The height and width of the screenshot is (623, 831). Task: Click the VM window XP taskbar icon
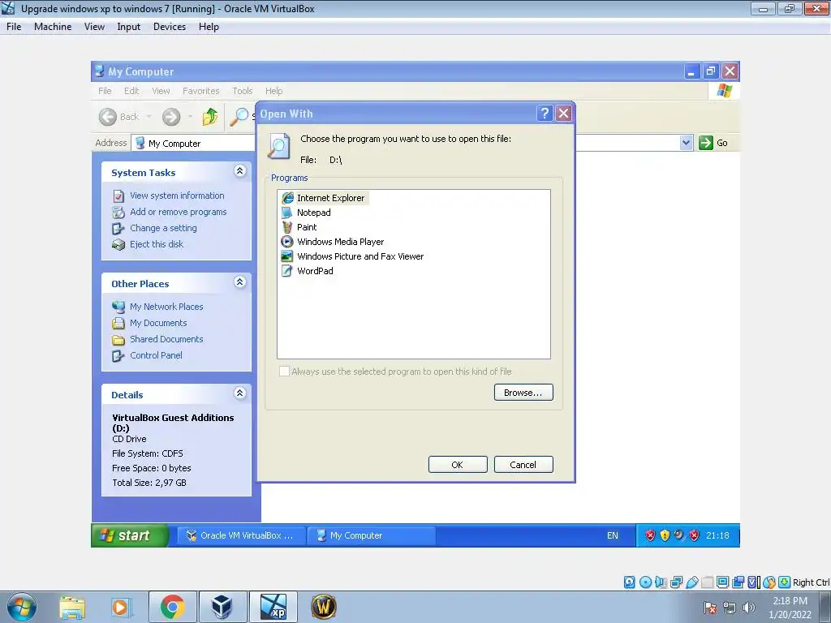click(273, 607)
